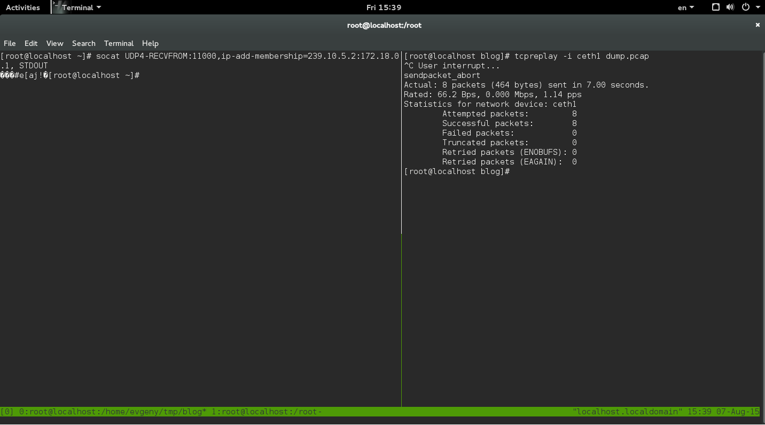765x425 pixels.
Task: Open the Activities overview
Action: click(23, 7)
